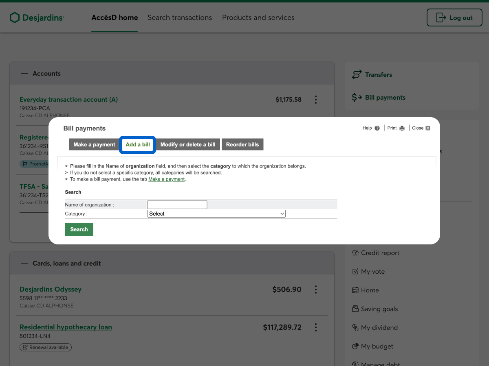Click the Desjardins logo
The width and height of the screenshot is (489, 366).
(37, 17)
